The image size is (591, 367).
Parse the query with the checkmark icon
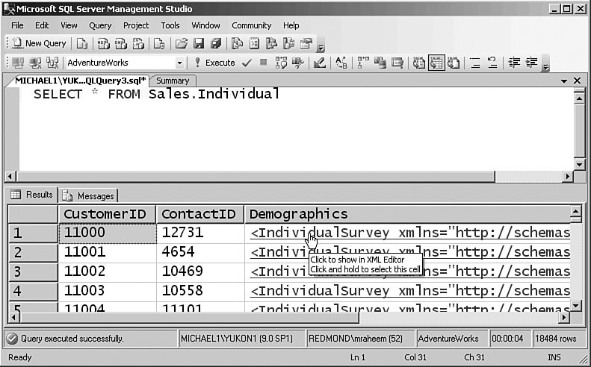[247, 63]
